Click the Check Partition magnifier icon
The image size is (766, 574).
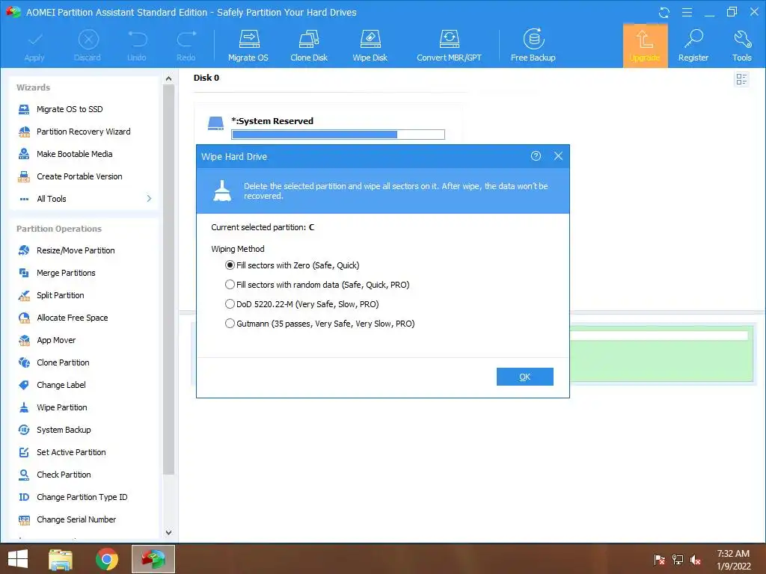pos(24,475)
